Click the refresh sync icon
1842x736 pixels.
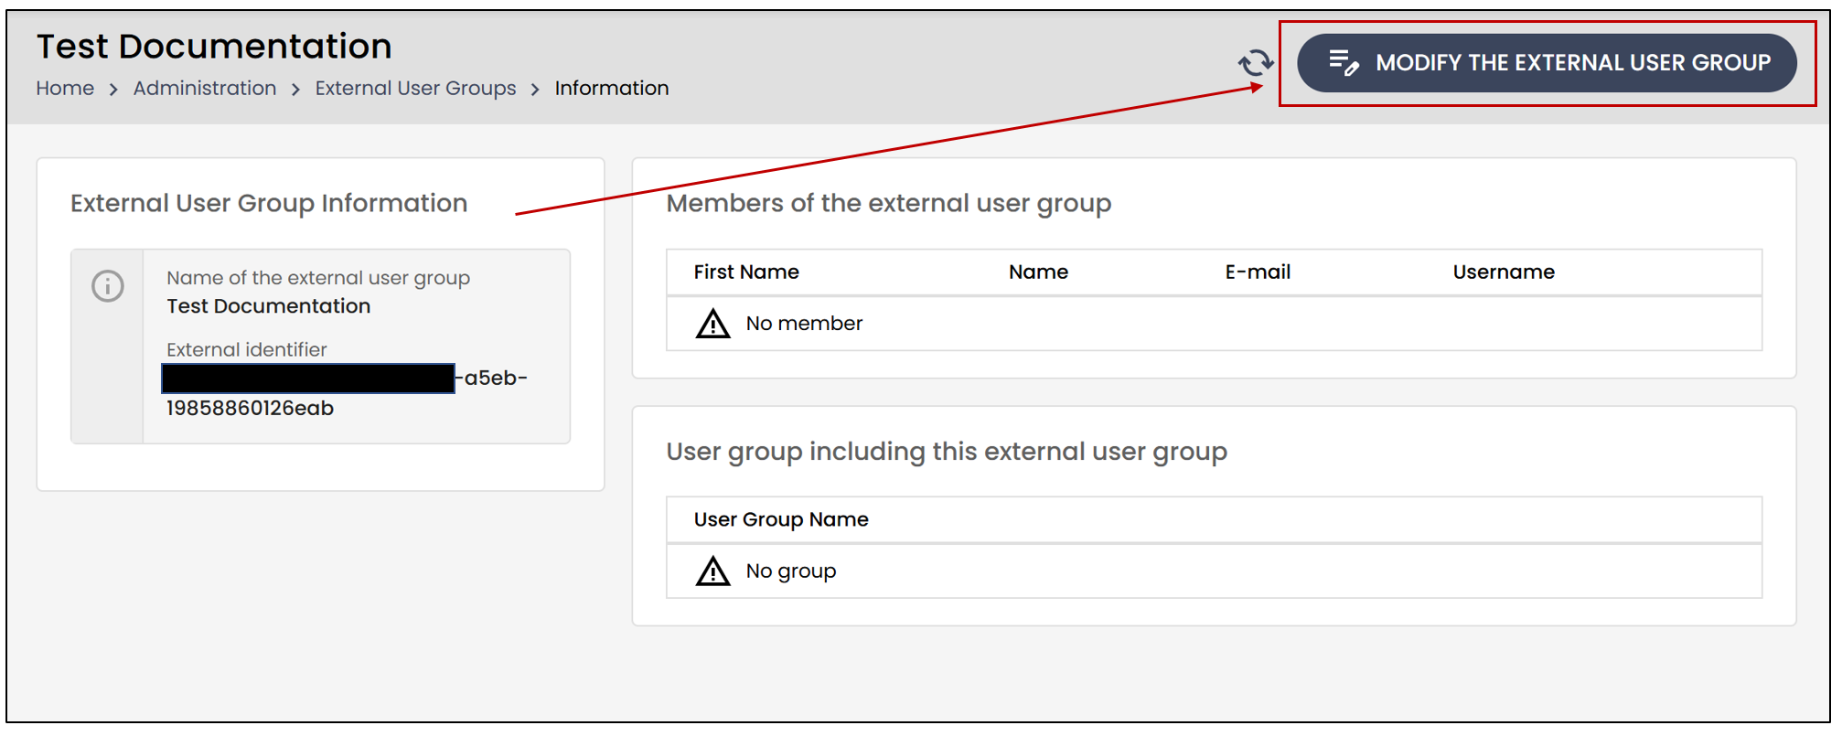(x=1256, y=62)
